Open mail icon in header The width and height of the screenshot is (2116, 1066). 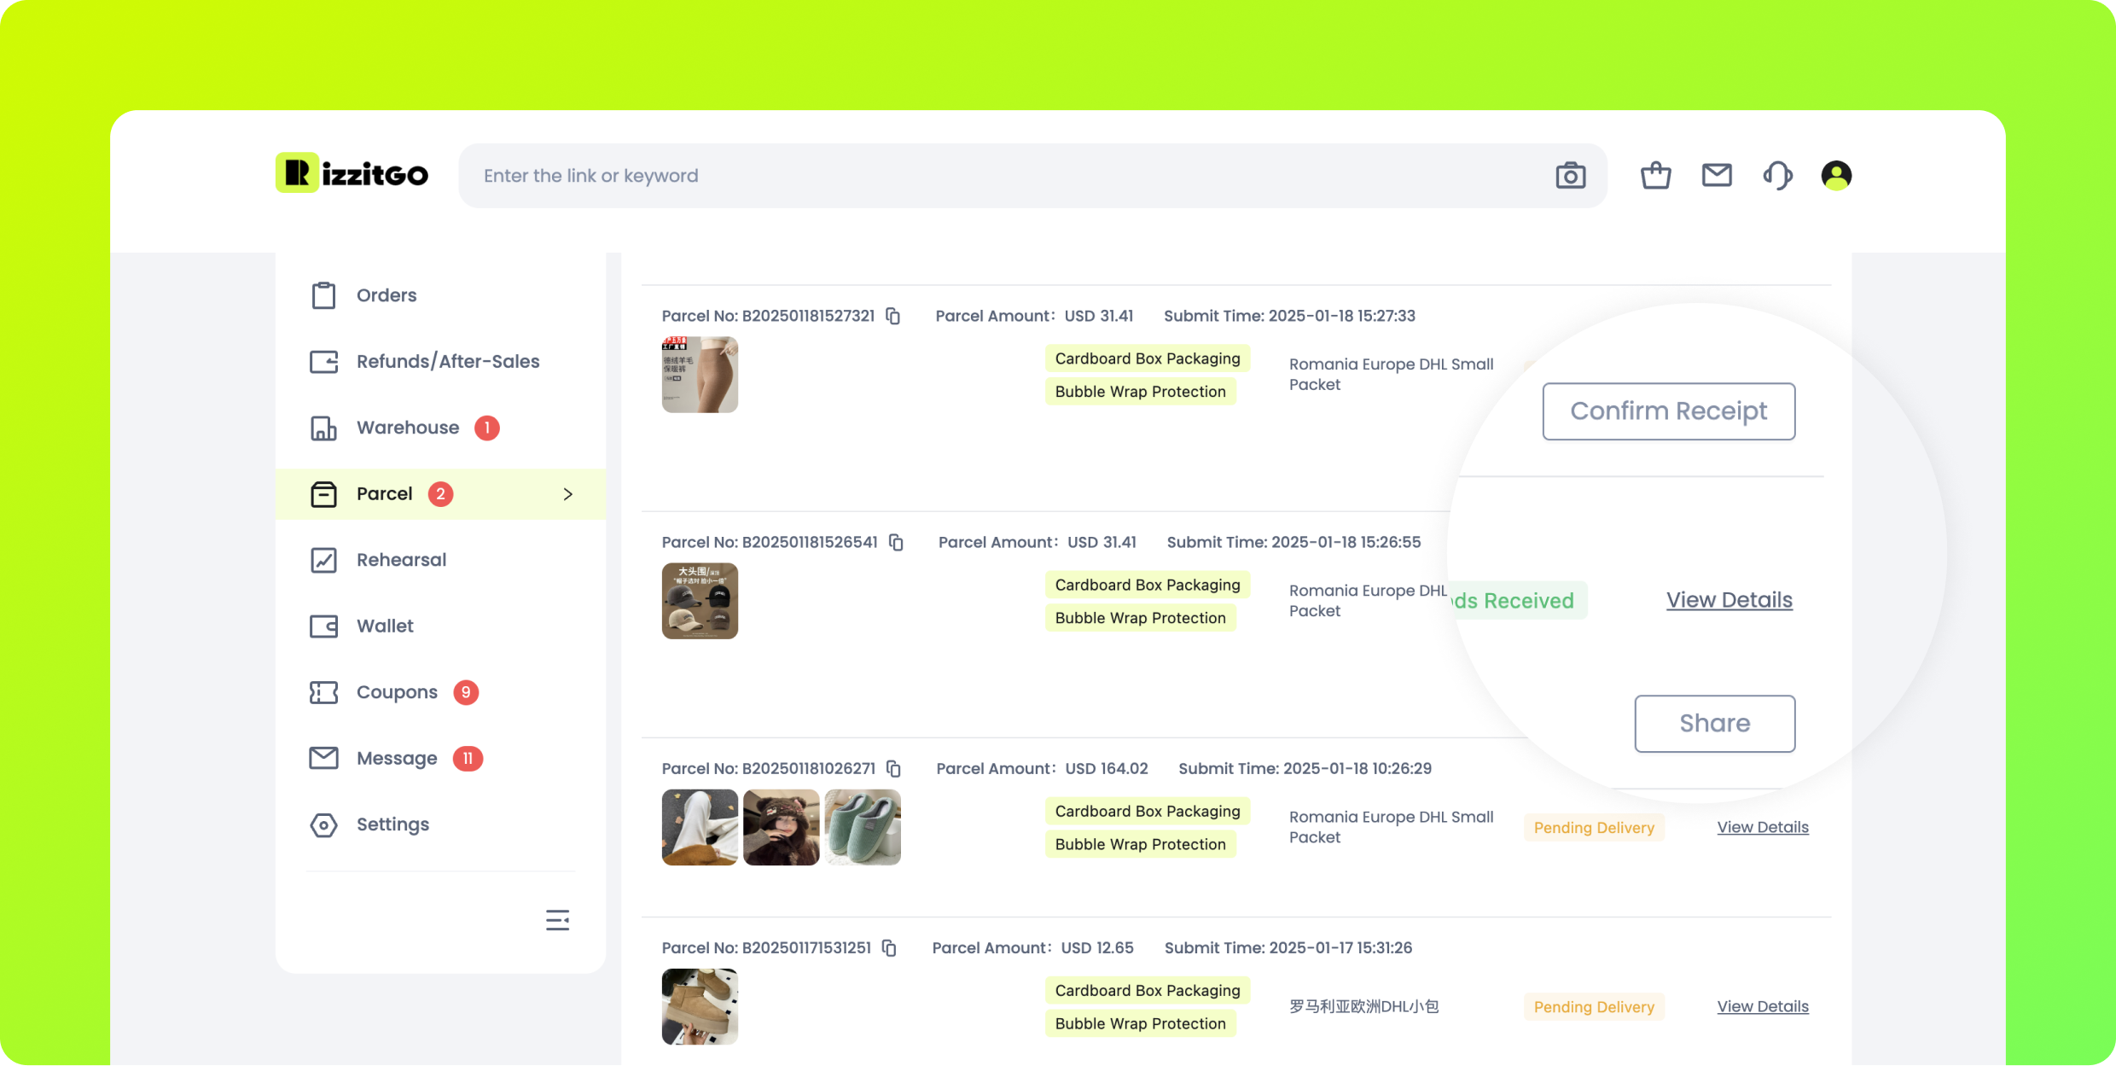click(1717, 175)
